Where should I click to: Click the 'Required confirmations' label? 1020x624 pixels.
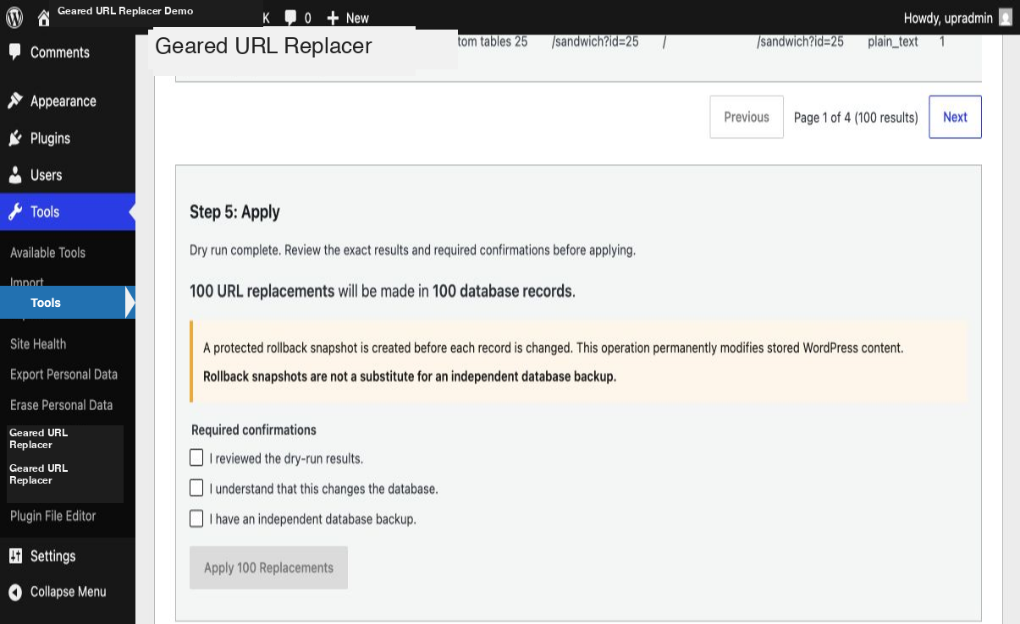click(x=254, y=430)
